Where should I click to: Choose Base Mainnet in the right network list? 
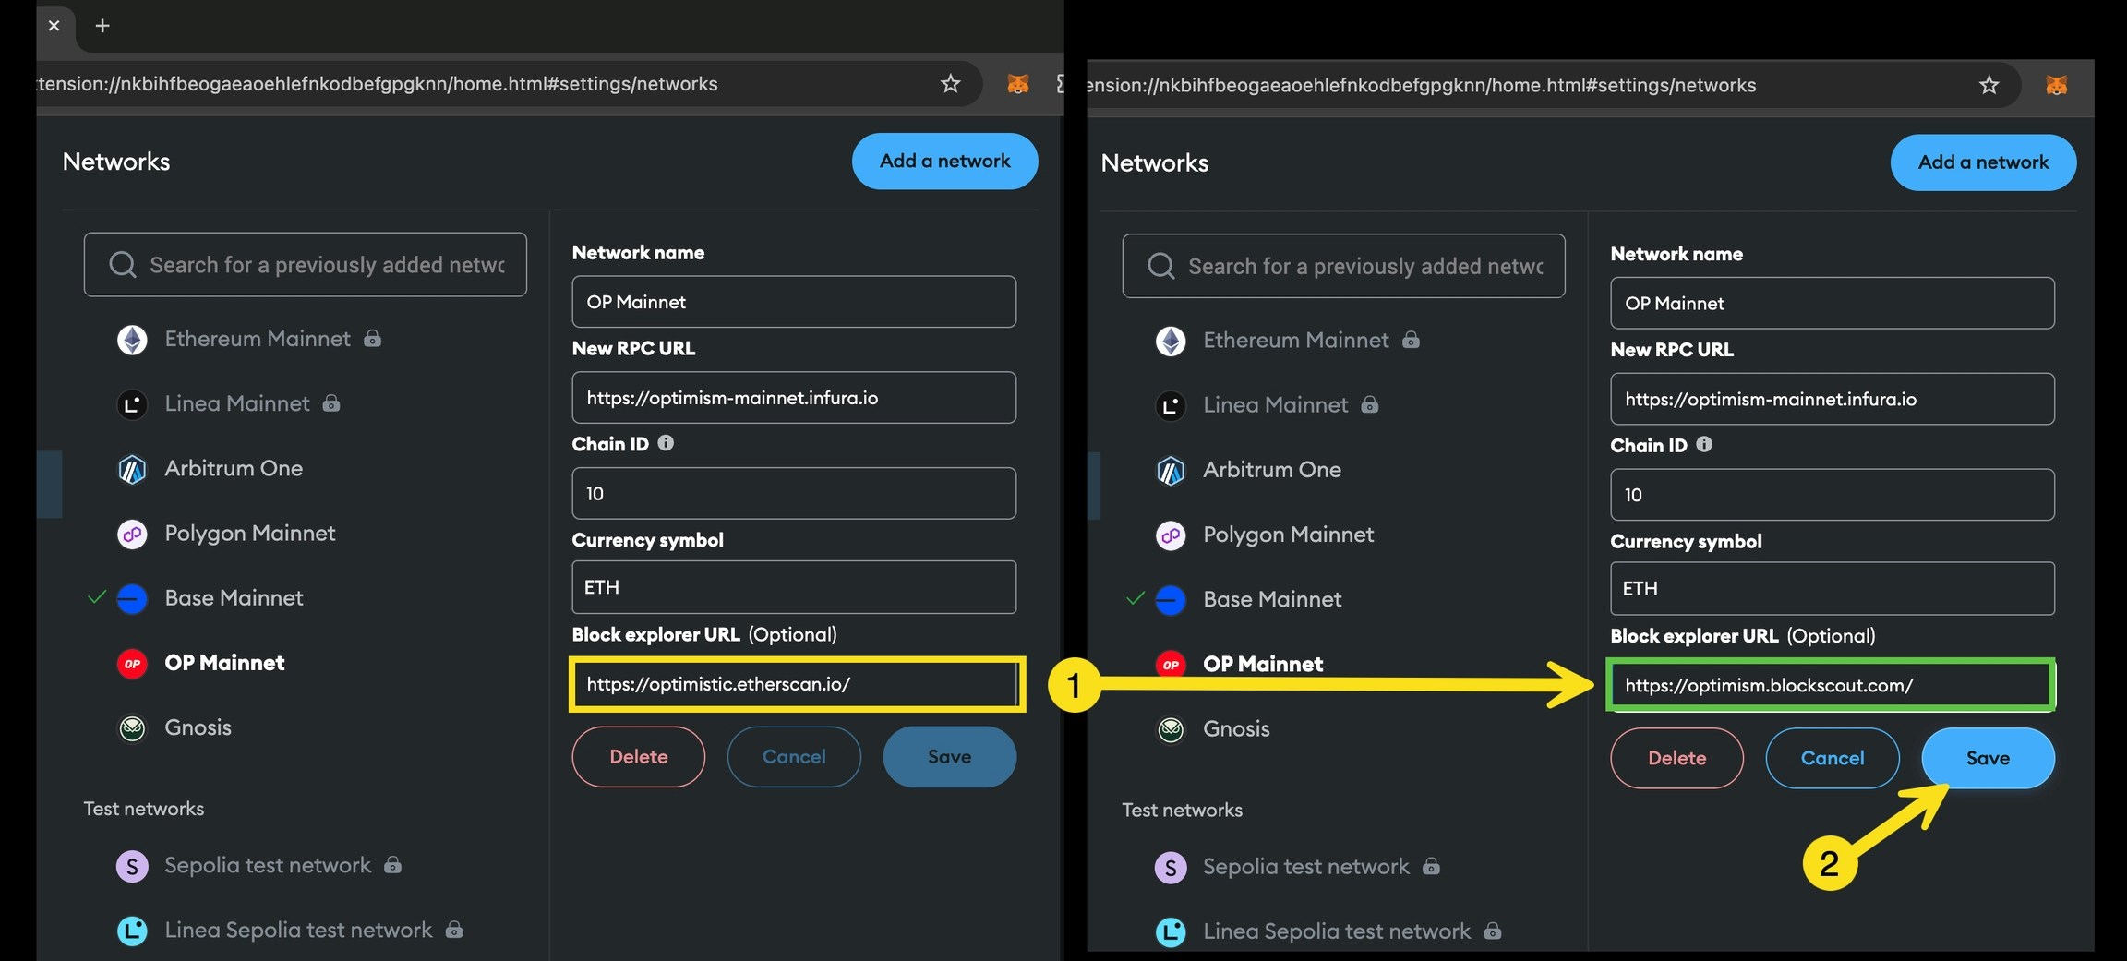[1272, 599]
